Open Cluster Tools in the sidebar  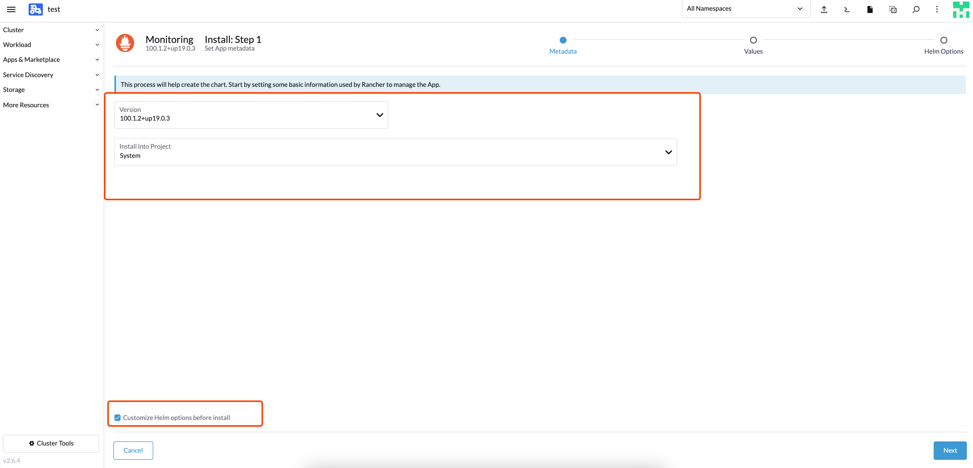[51, 443]
